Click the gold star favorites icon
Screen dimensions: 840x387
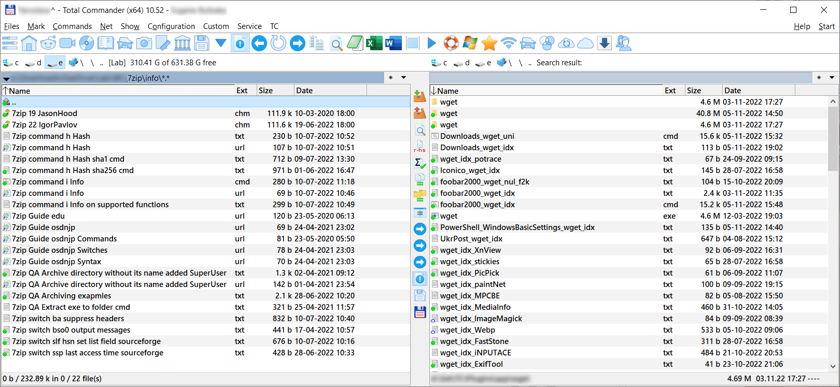point(489,44)
